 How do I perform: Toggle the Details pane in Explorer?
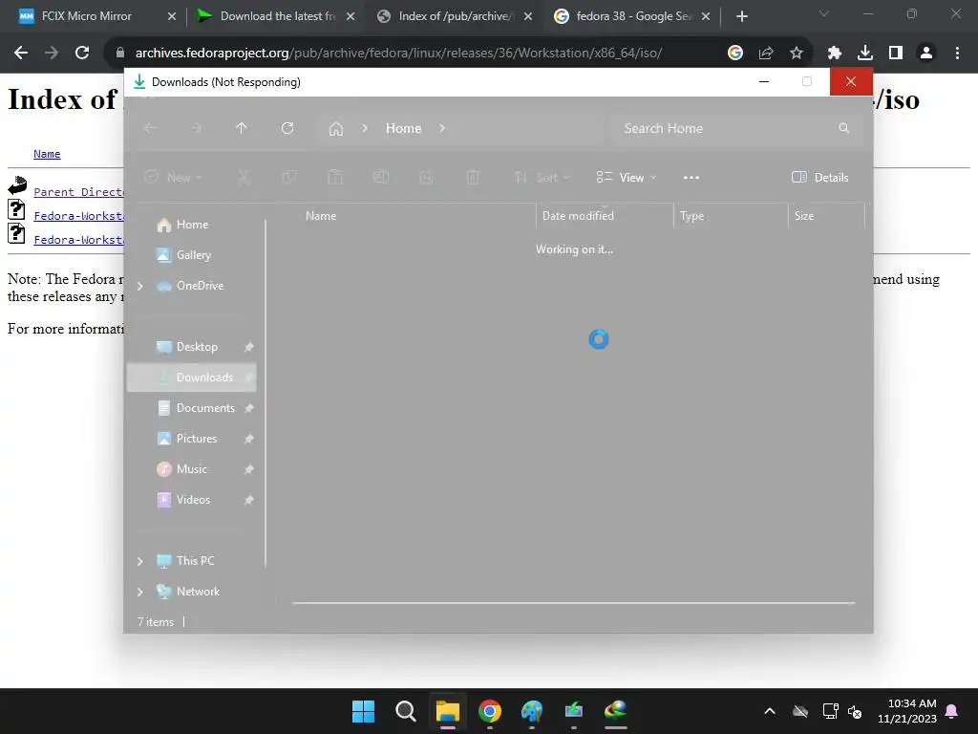pos(819,177)
